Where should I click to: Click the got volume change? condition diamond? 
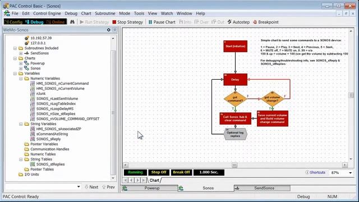(272, 99)
